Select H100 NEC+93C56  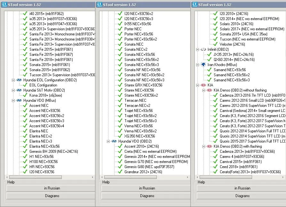(44, 161)
